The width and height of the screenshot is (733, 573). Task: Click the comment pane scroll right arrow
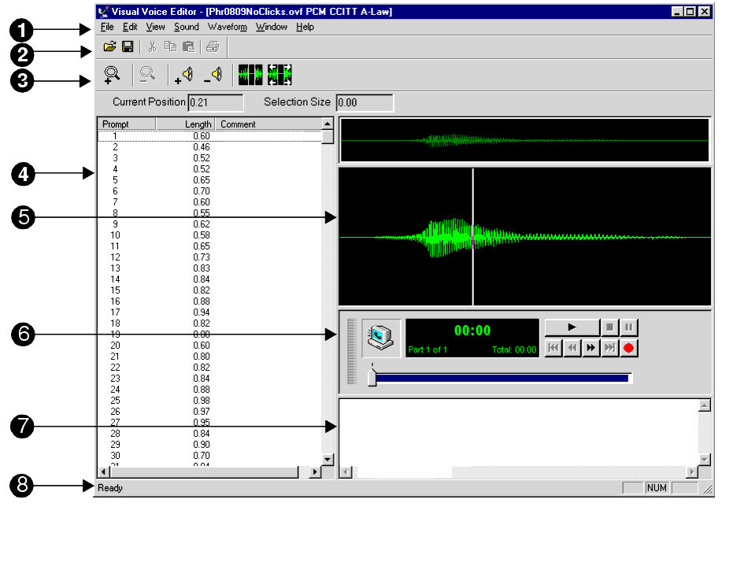[x=692, y=472]
